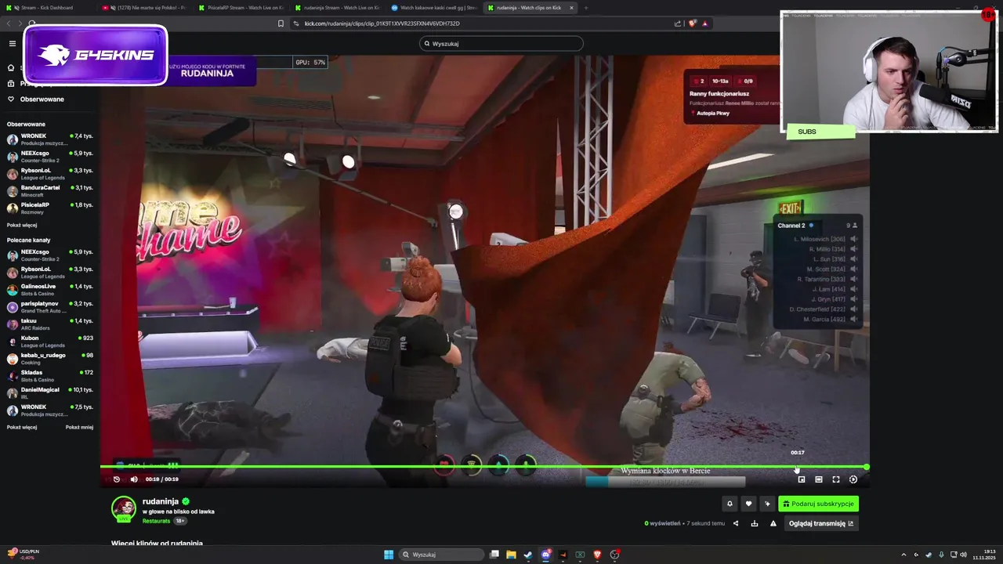Viewport: 1003px width, 564px height.
Task: Open DanielMagical IRL channel
Action: click(50, 393)
